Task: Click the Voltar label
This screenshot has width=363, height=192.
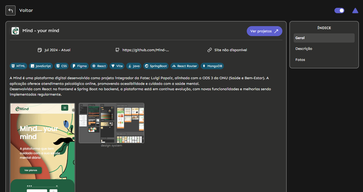Action: (x=26, y=11)
